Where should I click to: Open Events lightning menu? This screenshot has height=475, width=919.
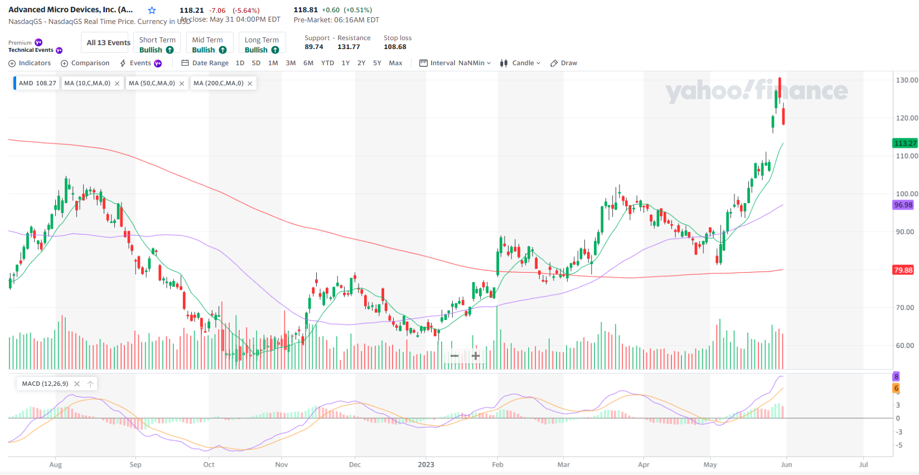[x=123, y=64]
